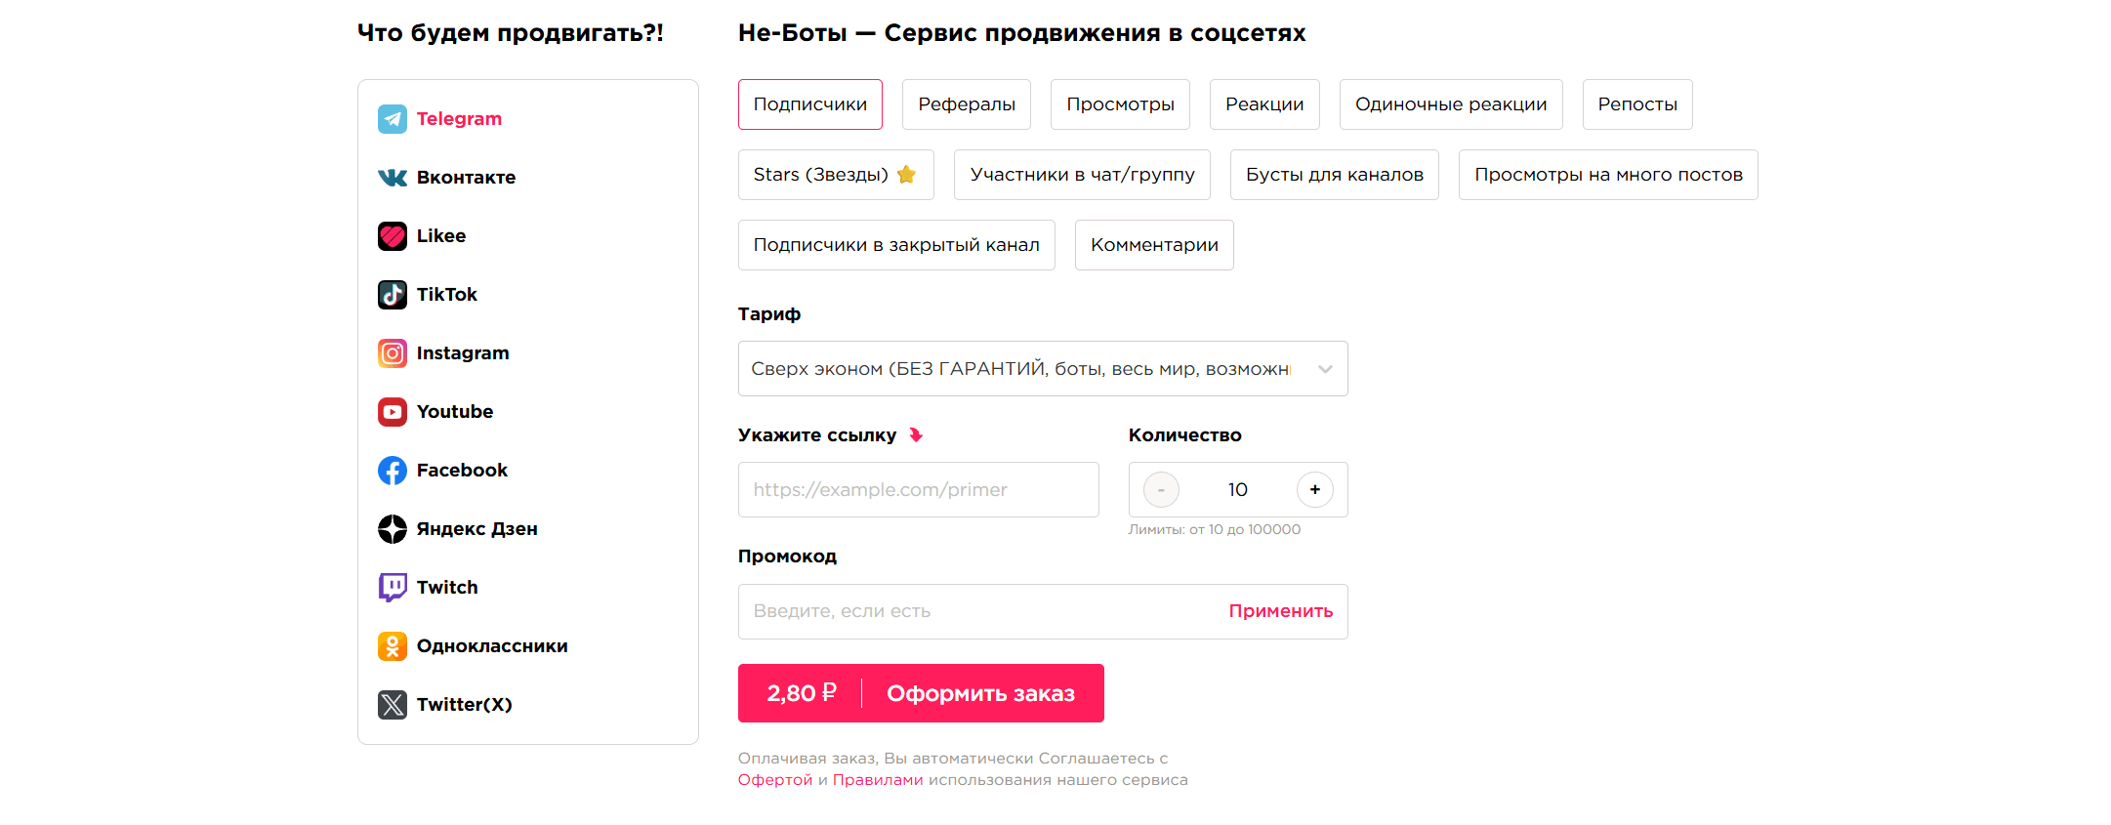The image size is (2111, 825).
Task: Open the Офертой link
Action: (775, 780)
